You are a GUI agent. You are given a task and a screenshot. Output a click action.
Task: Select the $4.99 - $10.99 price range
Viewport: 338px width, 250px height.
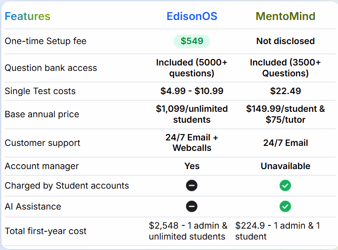(192, 91)
